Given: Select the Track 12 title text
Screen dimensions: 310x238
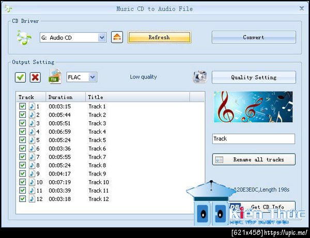Looking at the screenshot, I should (x=99, y=199).
